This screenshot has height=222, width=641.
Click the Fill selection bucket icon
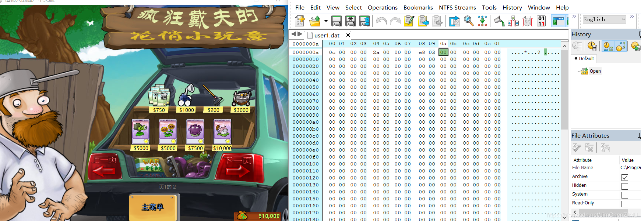tap(499, 21)
